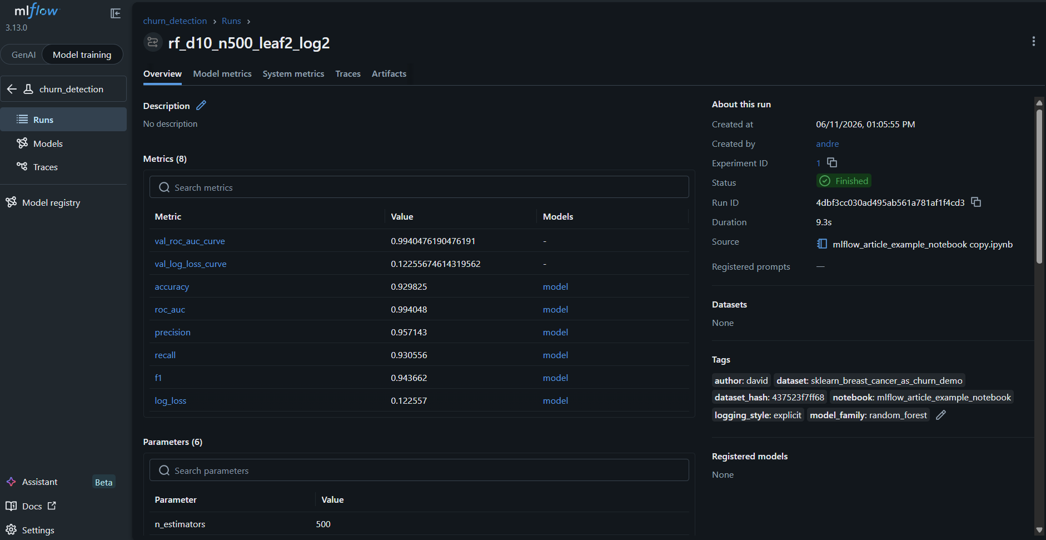Open the Traces tab of the run
Image resolution: width=1046 pixels, height=540 pixels.
tap(348, 73)
